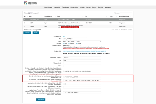Expand the Típus hardware type dropdown
Screen dimensions: 156x104
(82, 41)
